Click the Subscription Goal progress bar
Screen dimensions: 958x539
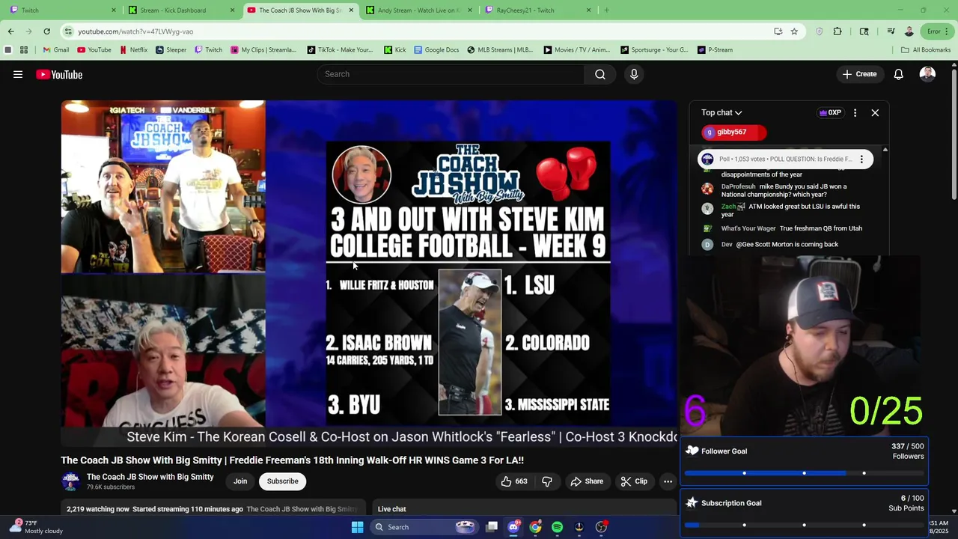[805, 525]
